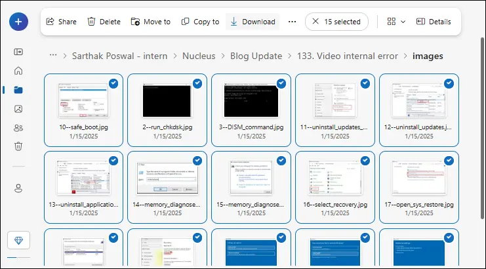Viewport: 486px width, 269px height.
Task: Delete the selected files
Action: pyautogui.click(x=104, y=22)
